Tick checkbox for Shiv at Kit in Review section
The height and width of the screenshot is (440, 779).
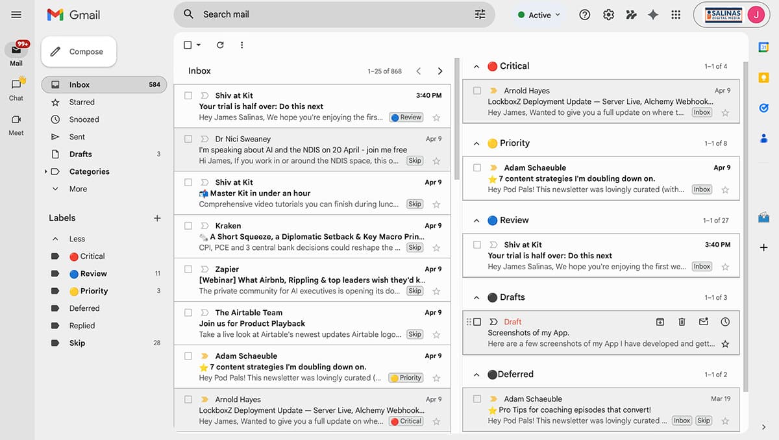click(x=477, y=245)
